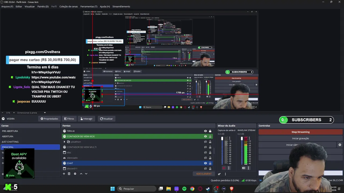Add a new source with the plus icon
Image resolution: width=344 pixels, height=193 pixels.
(64, 174)
